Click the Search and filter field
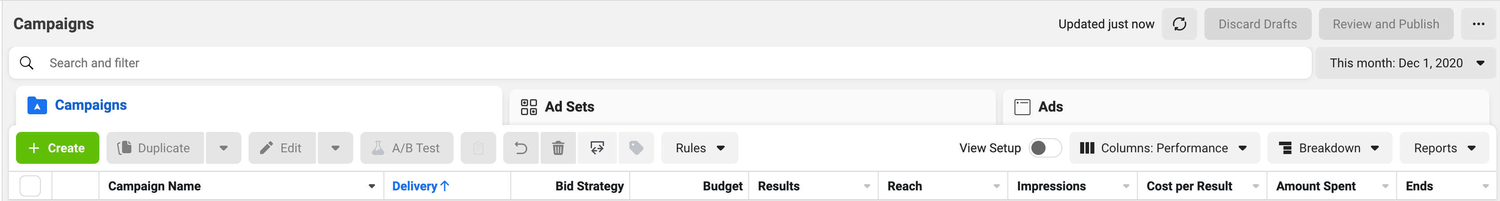This screenshot has height=201, width=1500. (660, 63)
